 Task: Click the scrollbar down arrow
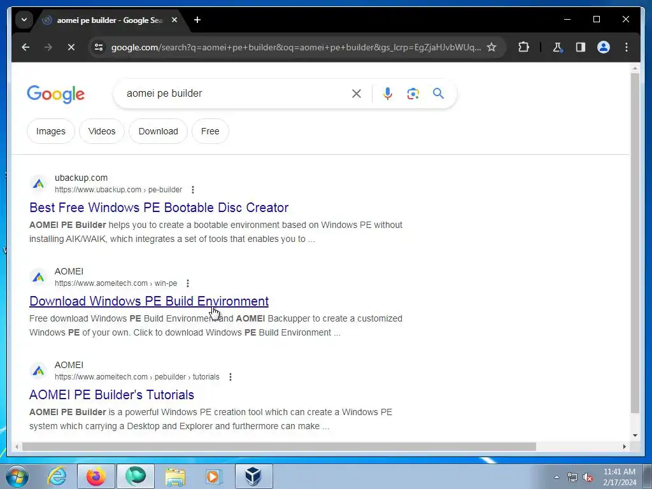pyautogui.click(x=635, y=436)
